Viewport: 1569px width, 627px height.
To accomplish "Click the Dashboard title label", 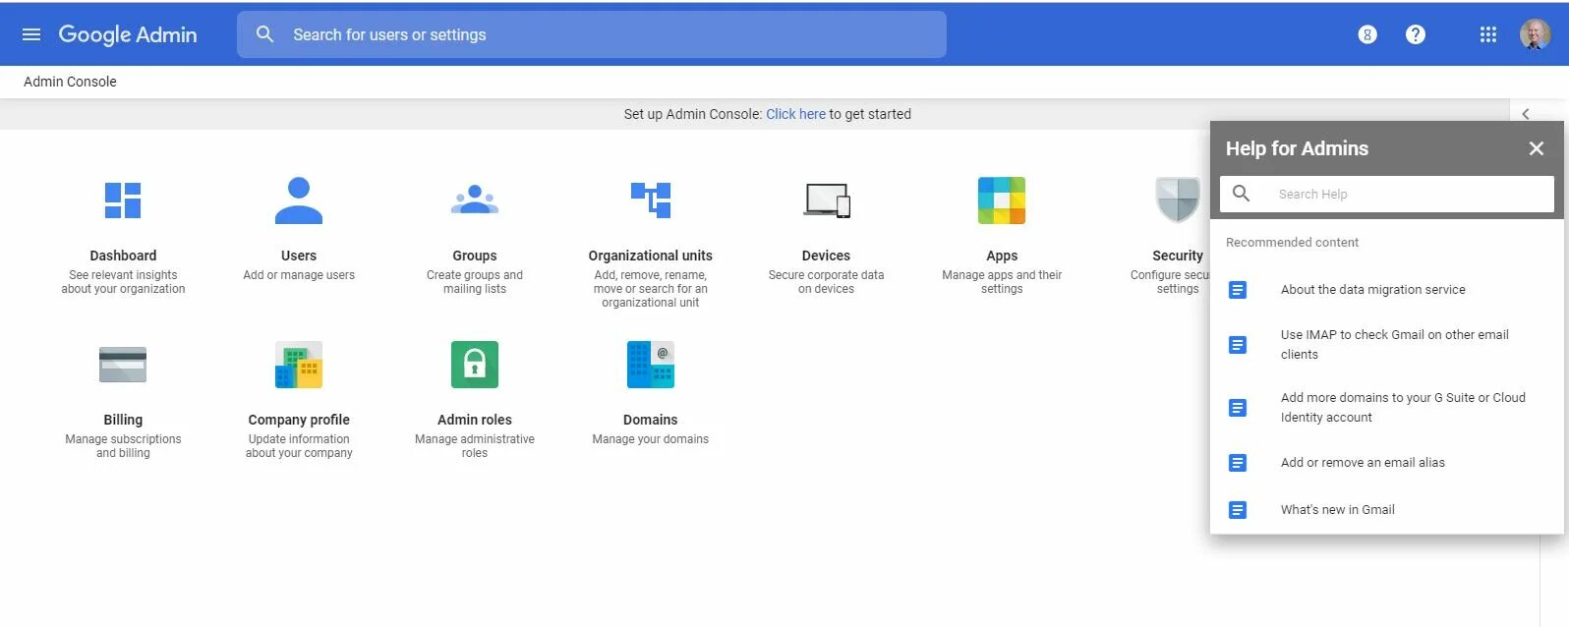I will point(123,256).
